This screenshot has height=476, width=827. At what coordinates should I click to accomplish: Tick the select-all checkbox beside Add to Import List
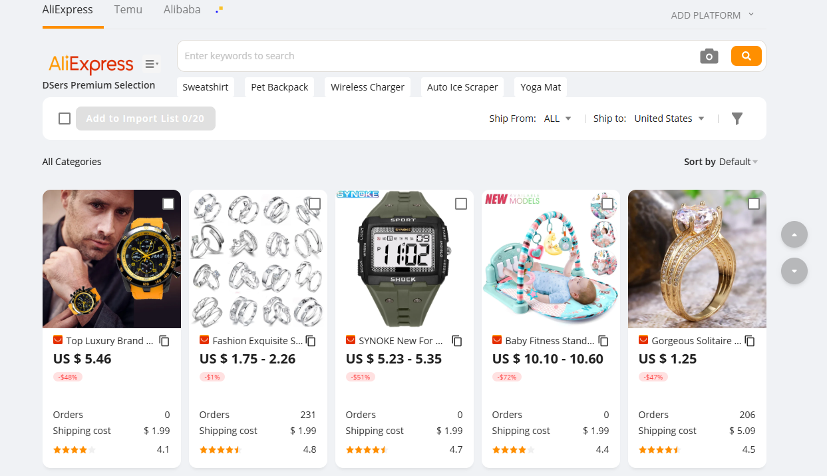[65, 119]
